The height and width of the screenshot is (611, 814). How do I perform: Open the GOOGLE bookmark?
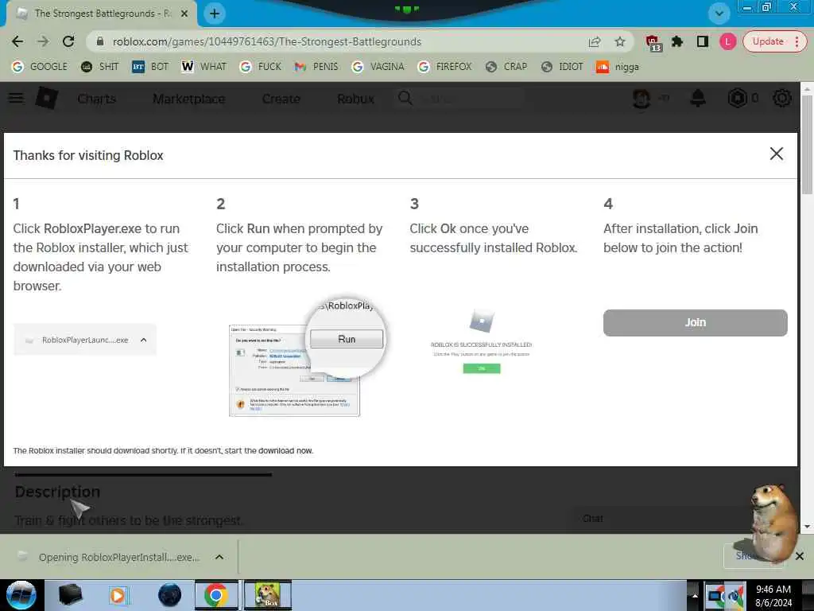click(40, 67)
